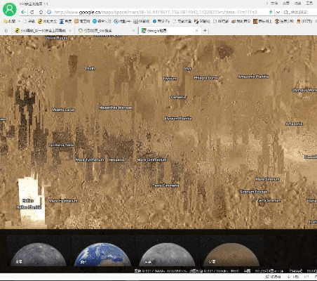Click the site security icon before the URL
The height and width of the screenshot is (281, 317).
(49, 12)
